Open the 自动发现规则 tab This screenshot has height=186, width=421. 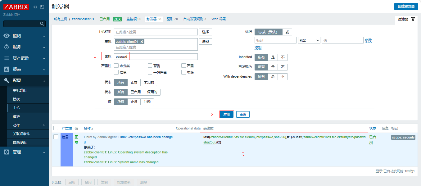pos(194,19)
